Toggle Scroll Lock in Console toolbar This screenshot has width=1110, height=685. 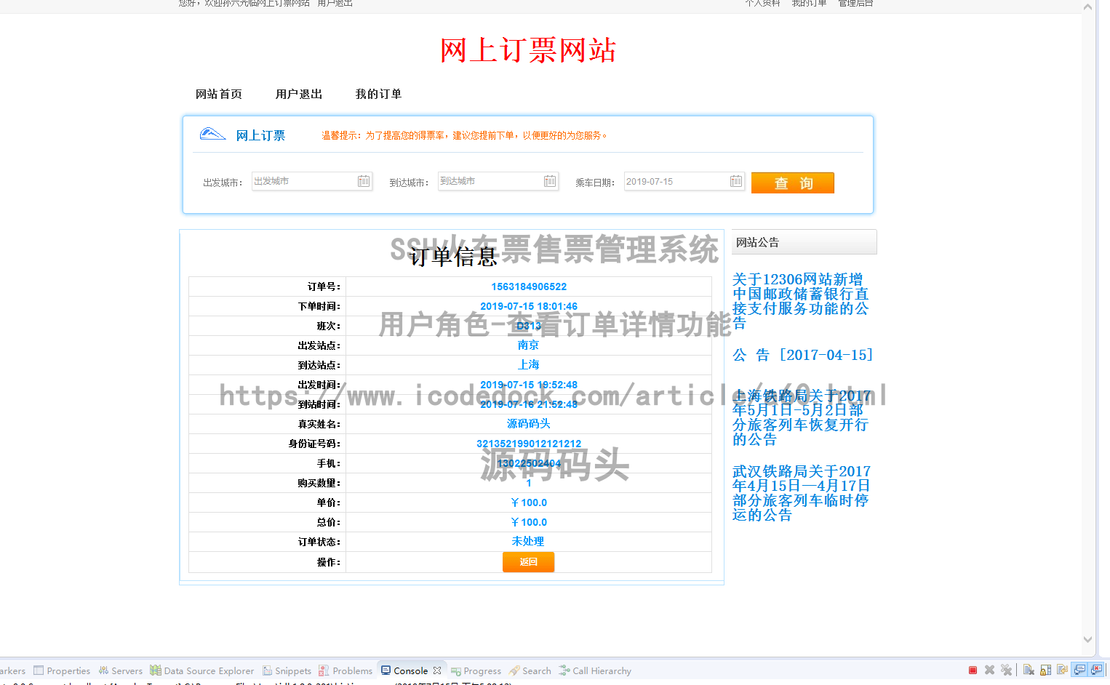tap(1045, 670)
